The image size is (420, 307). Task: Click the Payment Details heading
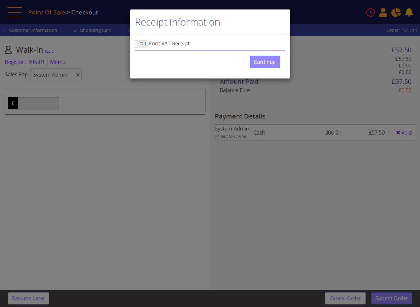(240, 116)
